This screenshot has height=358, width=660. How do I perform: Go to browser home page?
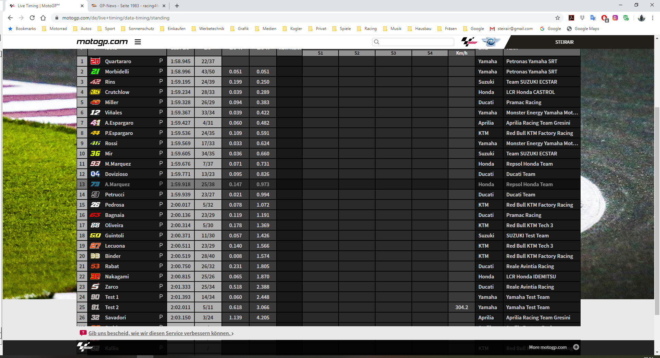43,18
